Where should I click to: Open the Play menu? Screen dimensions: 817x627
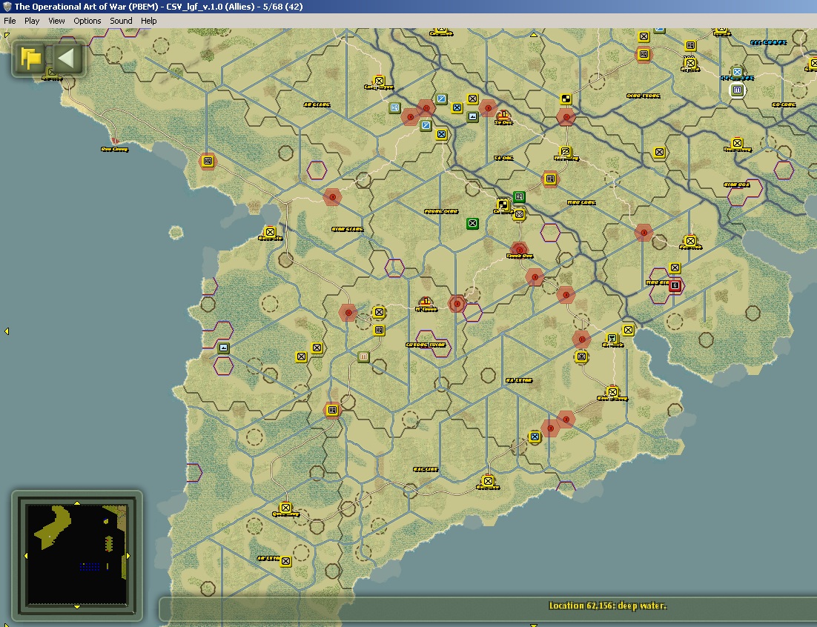(32, 21)
